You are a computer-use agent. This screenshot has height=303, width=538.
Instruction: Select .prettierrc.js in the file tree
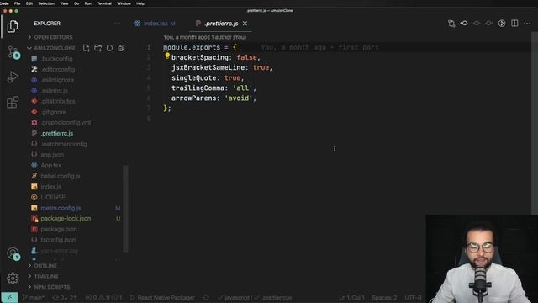pyautogui.click(x=57, y=133)
